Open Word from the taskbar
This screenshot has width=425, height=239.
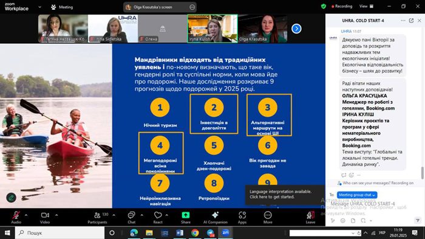180,233
